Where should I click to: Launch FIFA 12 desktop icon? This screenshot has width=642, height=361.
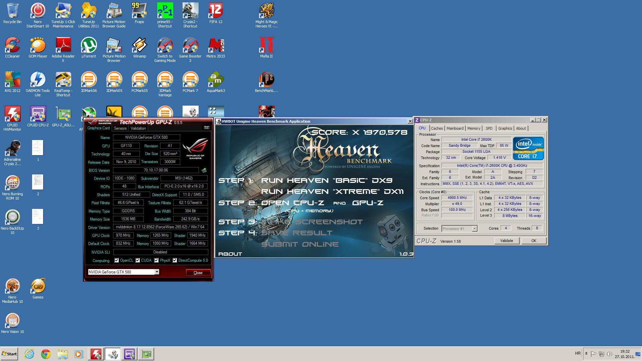216,13
